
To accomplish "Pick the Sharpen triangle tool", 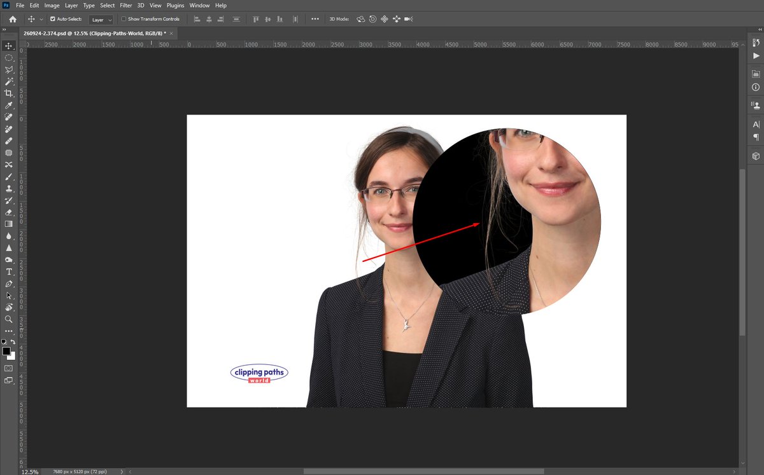I will pyautogui.click(x=9, y=248).
